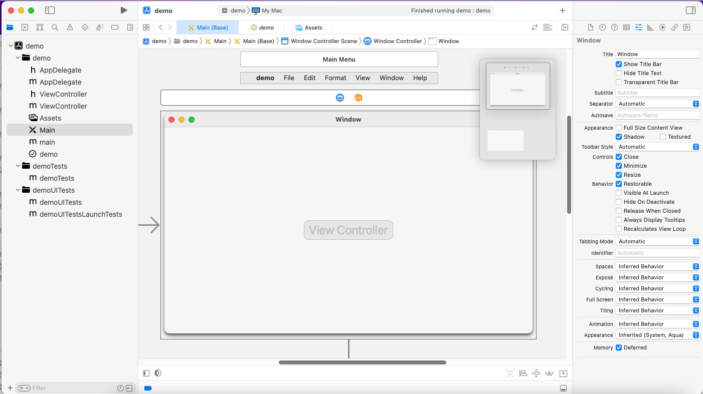Image resolution: width=703 pixels, height=394 pixels.
Task: Switch to the Size inspector ruler icon
Action: pos(650,28)
